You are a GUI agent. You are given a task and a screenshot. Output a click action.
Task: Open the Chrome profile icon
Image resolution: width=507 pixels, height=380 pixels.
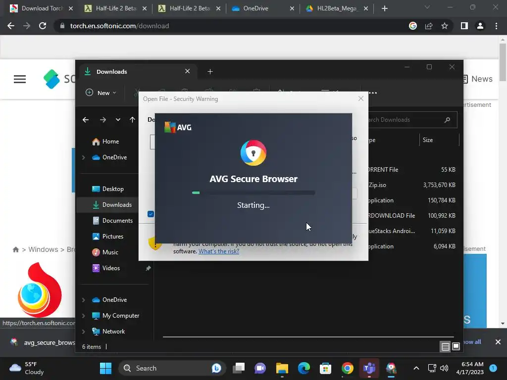point(480,26)
